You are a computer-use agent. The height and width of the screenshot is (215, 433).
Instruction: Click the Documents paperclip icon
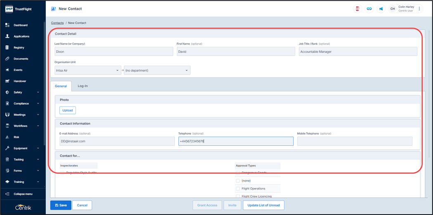click(7, 59)
